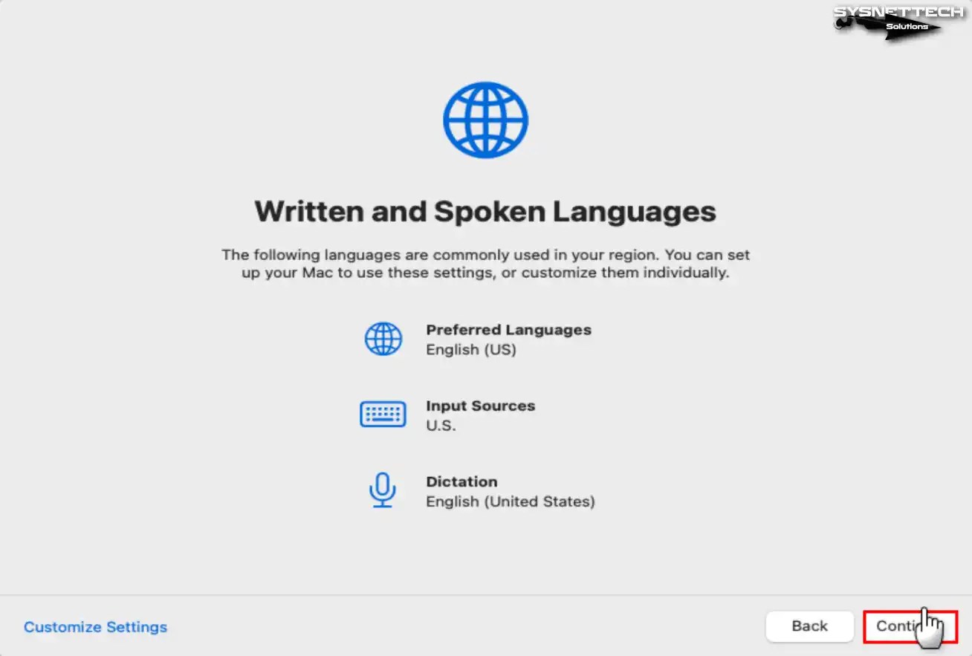The width and height of the screenshot is (972, 656).
Task: Click the Continue button
Action: (910, 626)
